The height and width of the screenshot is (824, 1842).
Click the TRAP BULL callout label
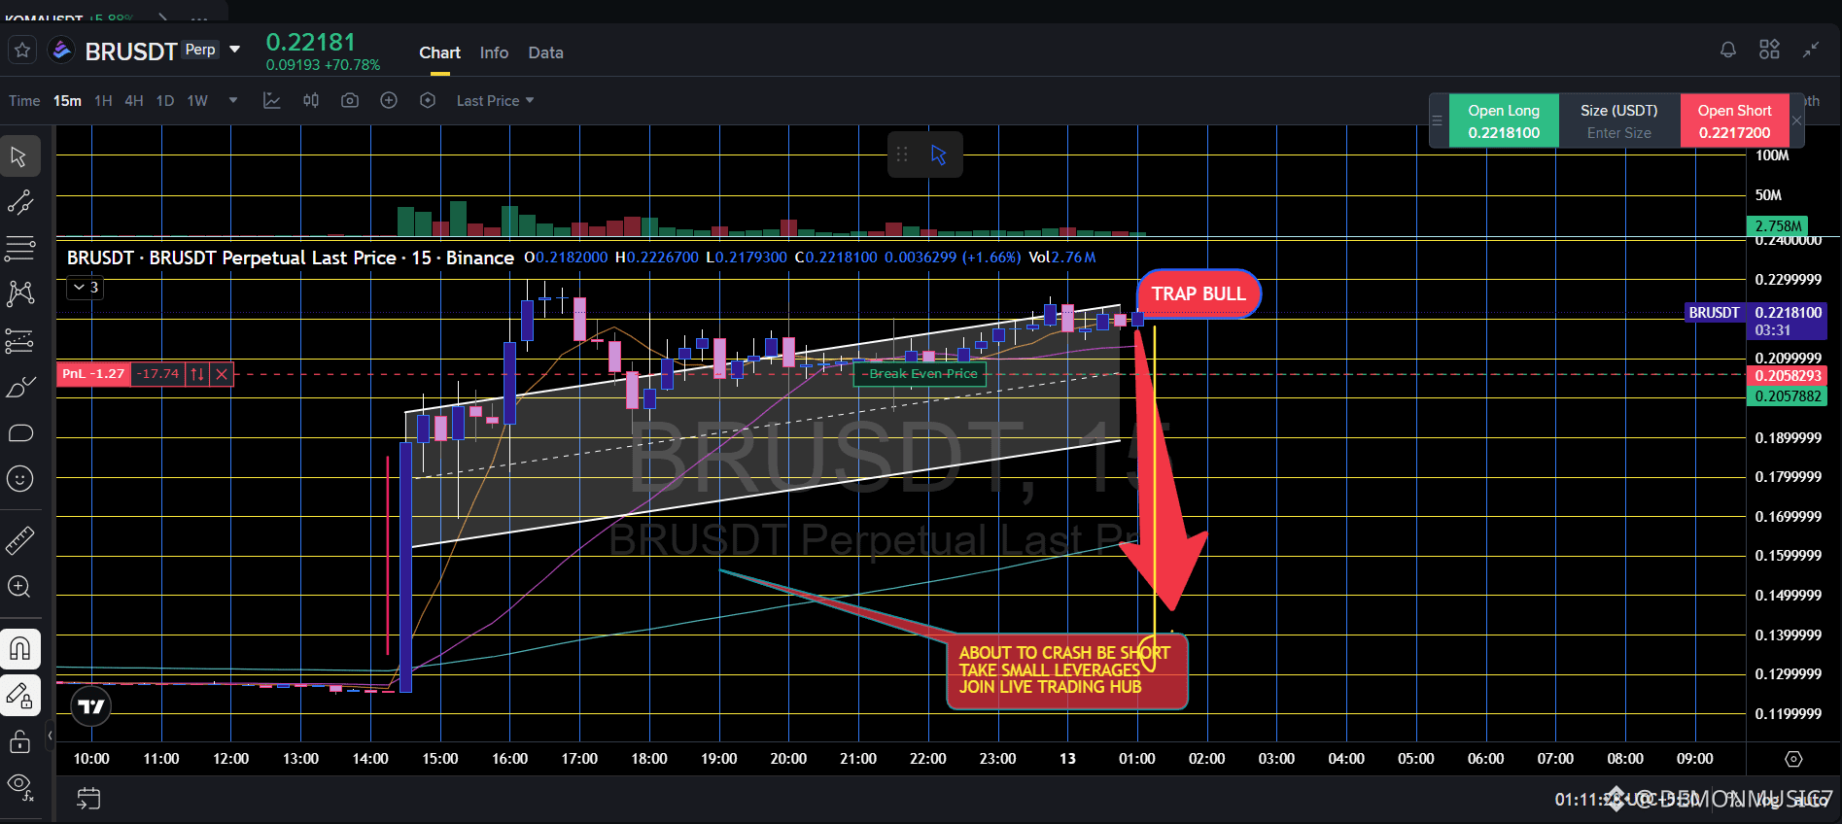1199,293
